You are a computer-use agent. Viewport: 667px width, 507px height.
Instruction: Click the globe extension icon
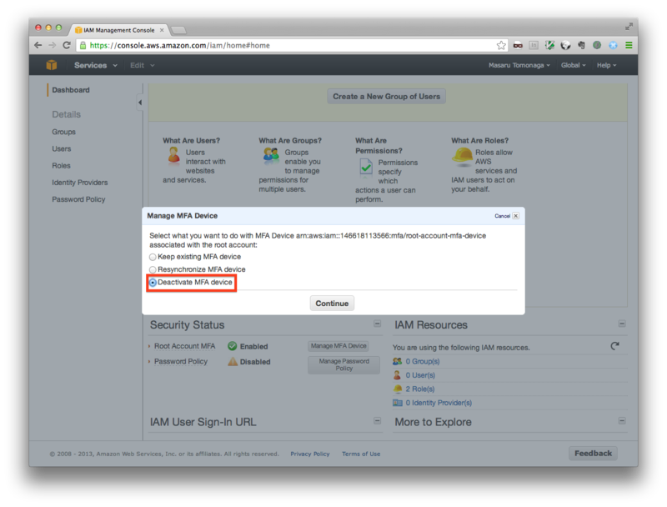[565, 45]
